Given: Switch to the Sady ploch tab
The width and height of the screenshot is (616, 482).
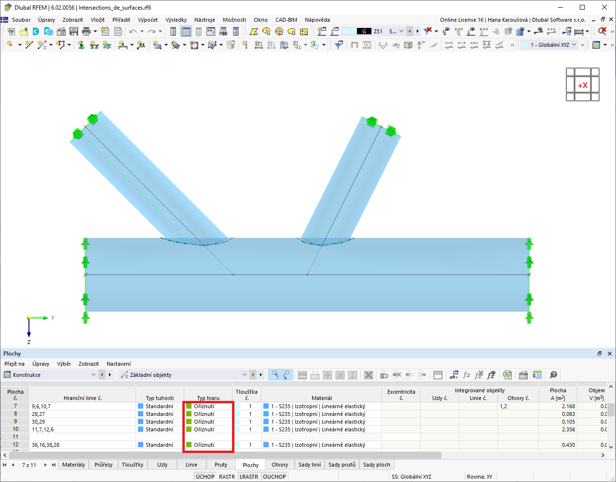Looking at the screenshot, I should 377,465.
